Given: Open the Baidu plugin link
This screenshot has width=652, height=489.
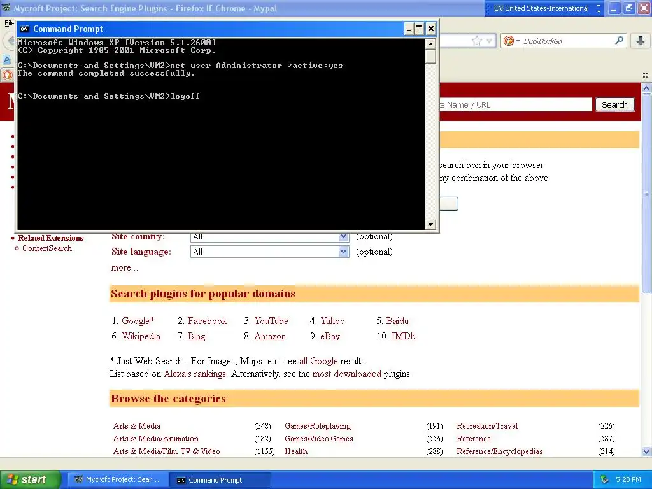Looking at the screenshot, I should pos(397,321).
